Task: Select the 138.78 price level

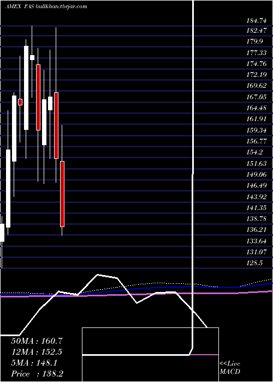Action: click(x=257, y=219)
